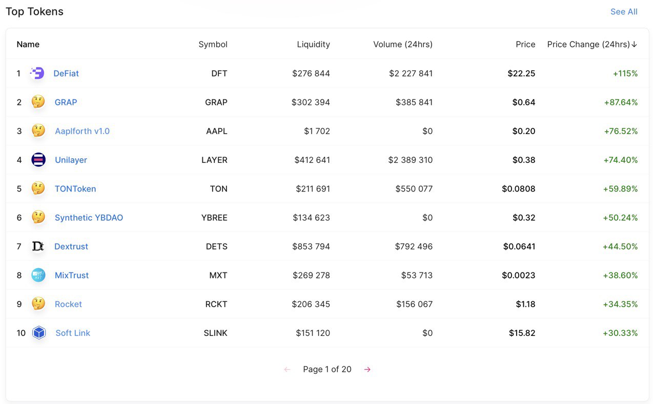Click the MixTrust token logo icon

[x=38, y=275]
